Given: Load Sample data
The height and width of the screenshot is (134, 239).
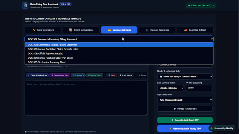Looking at the screenshot, I should point(126,75).
